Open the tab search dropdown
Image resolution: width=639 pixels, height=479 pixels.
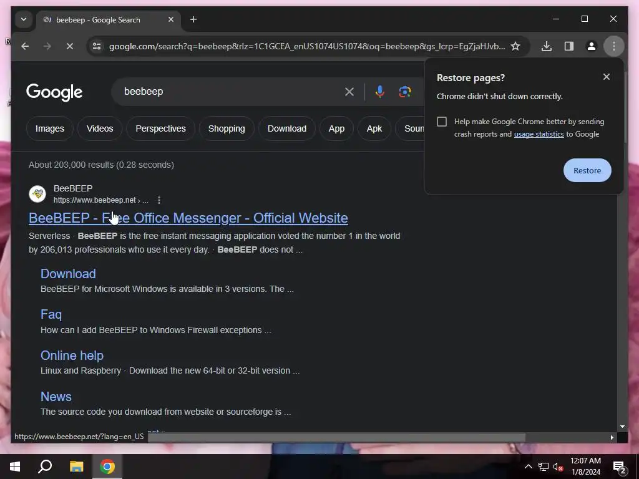(24, 19)
